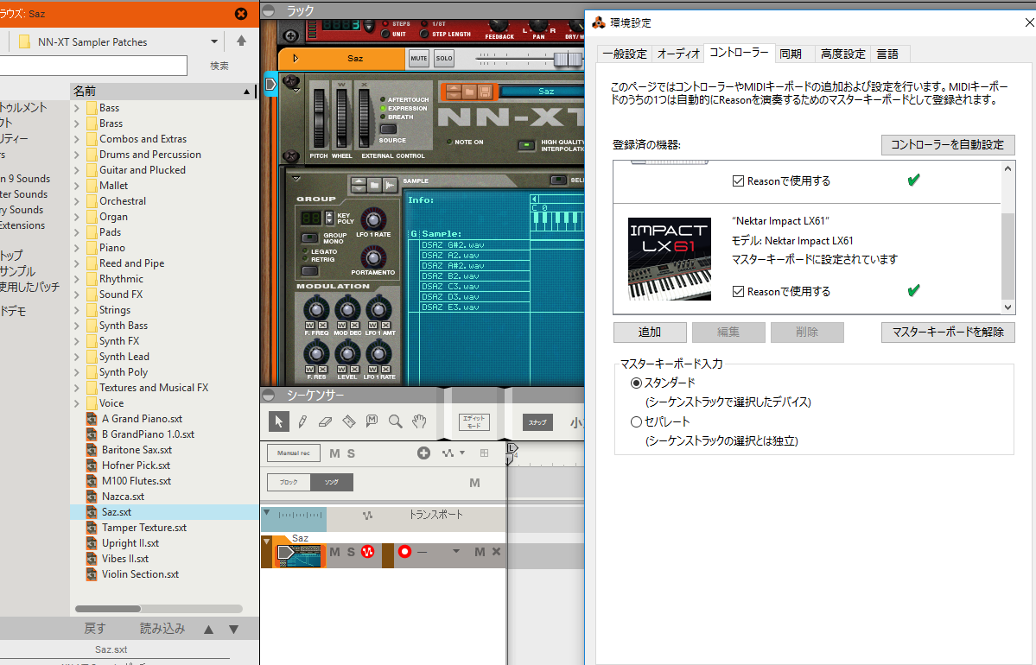Open the 高度設定 tab
The width and height of the screenshot is (1036, 665).
(x=842, y=54)
